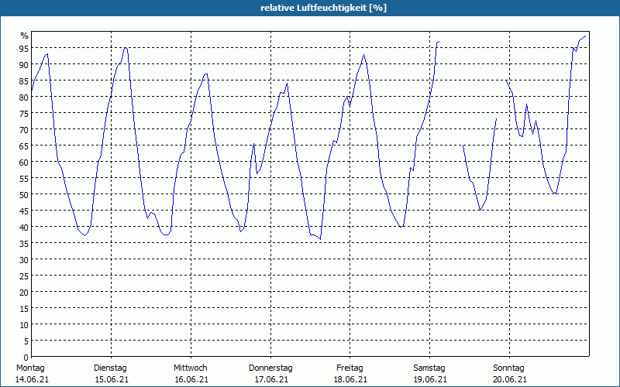
Task: Click the 85 tick label on y-axis
Action: tap(24, 81)
